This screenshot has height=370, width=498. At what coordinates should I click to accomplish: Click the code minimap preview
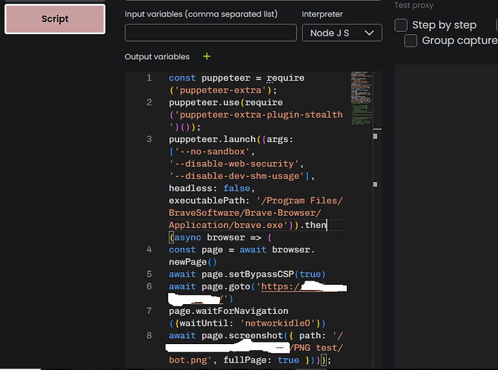362,98
